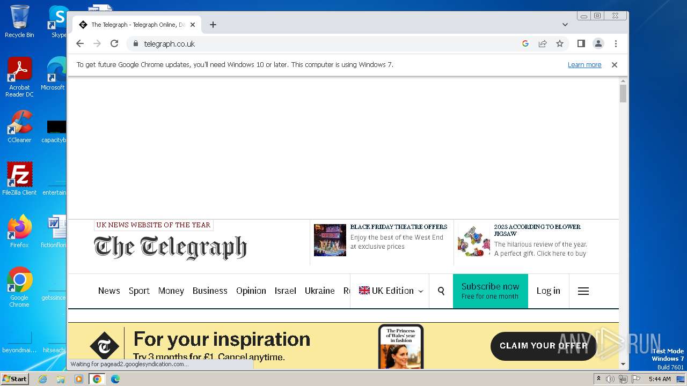Viewport: 687px width, 386px height.
Task: Click the forward navigation arrow
Action: (97, 44)
